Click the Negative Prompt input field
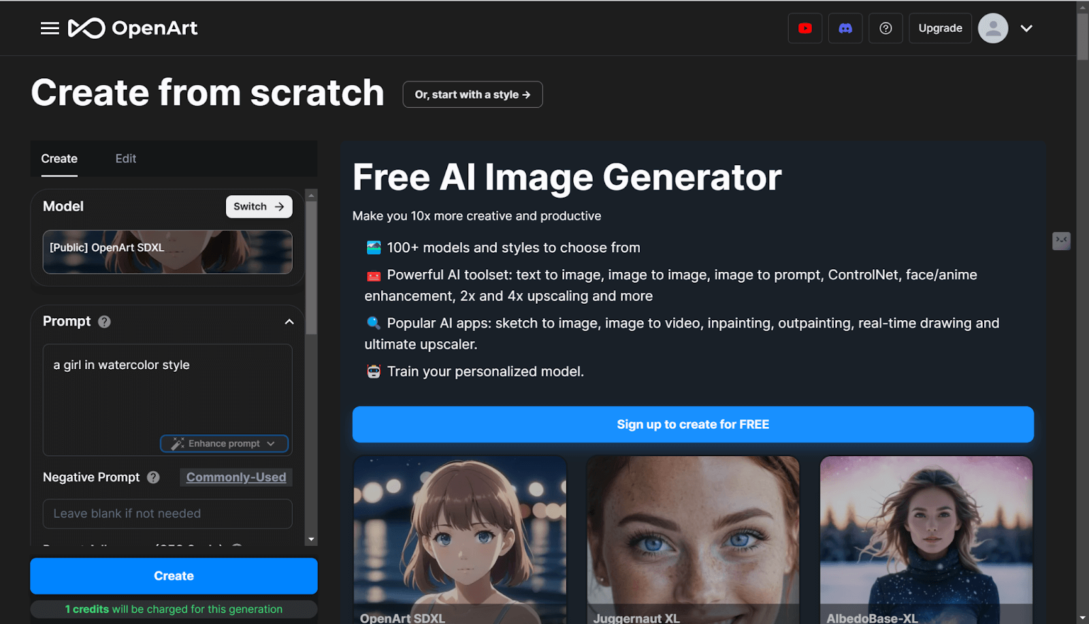 167,514
